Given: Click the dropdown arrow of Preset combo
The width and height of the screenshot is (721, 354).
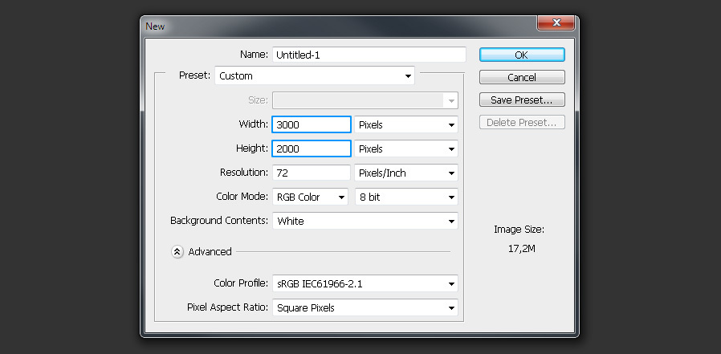Looking at the screenshot, I should (x=408, y=75).
